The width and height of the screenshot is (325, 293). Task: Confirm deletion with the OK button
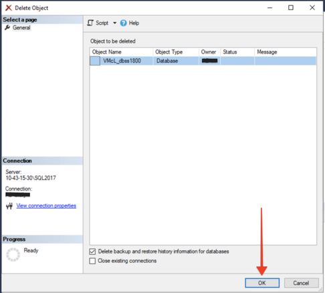pos(262,283)
